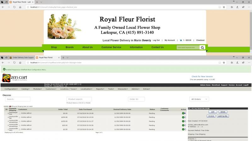Click the packing slip button
The width and height of the screenshot is (252, 141).
(223, 116)
